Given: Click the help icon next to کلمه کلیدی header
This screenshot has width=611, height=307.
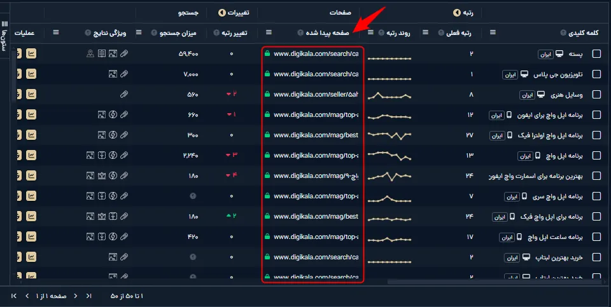Looking at the screenshot, I should point(563,33).
